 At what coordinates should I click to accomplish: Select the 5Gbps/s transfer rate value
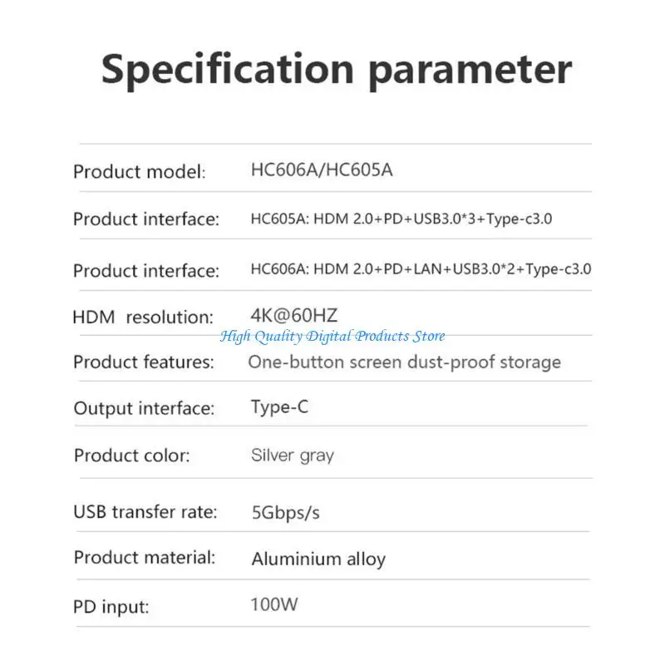point(285,512)
